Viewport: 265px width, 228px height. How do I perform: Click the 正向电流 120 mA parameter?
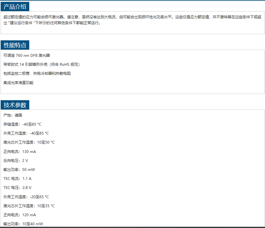(x=20, y=215)
